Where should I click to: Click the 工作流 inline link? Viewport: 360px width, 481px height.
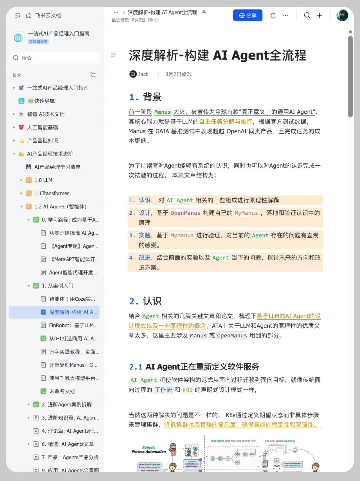coord(163,390)
